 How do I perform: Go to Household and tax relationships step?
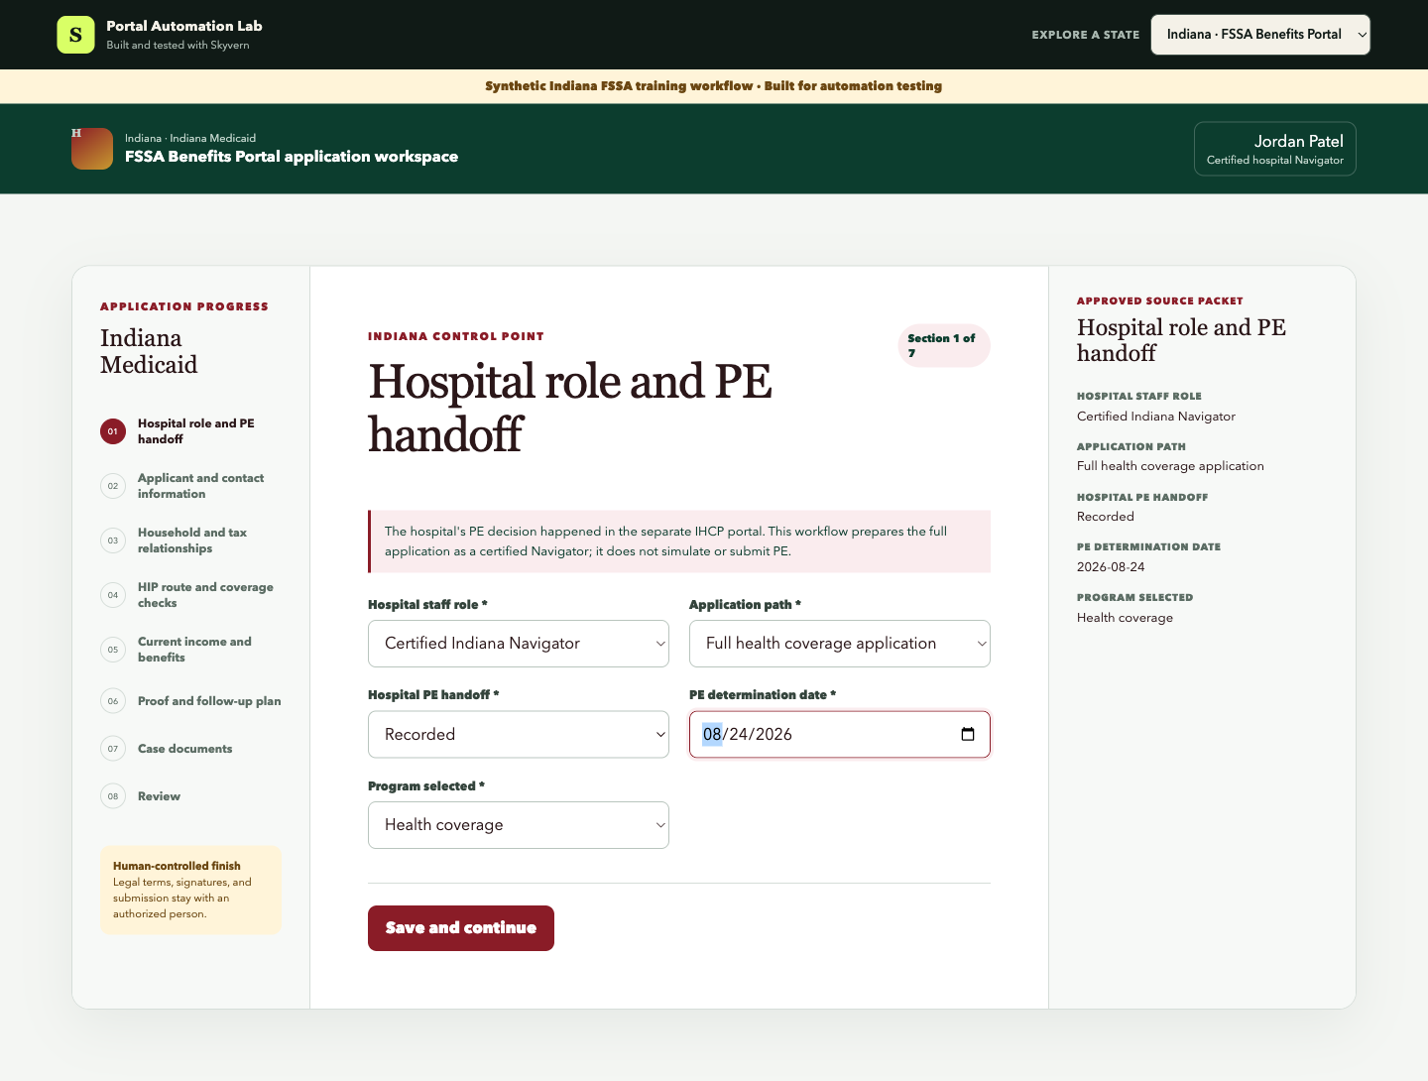coord(191,540)
